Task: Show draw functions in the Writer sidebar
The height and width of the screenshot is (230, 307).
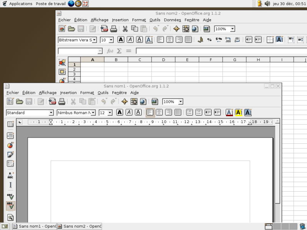Action: tap(10, 154)
